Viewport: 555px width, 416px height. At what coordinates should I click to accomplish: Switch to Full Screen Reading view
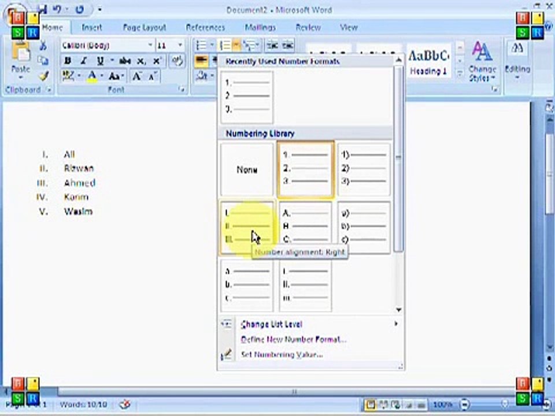[383, 404]
